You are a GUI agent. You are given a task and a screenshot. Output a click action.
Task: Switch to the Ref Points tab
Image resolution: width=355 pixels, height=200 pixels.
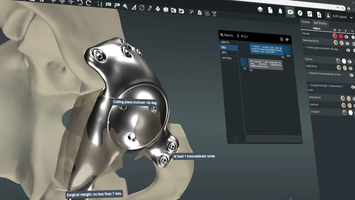pos(320,23)
